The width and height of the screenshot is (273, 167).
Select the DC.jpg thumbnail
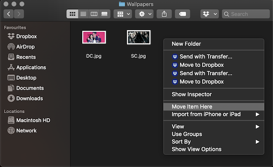click(x=94, y=37)
